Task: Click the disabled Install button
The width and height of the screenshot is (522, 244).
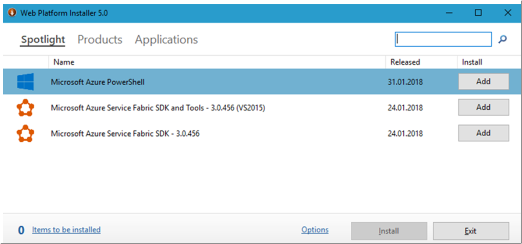Action: (x=389, y=231)
